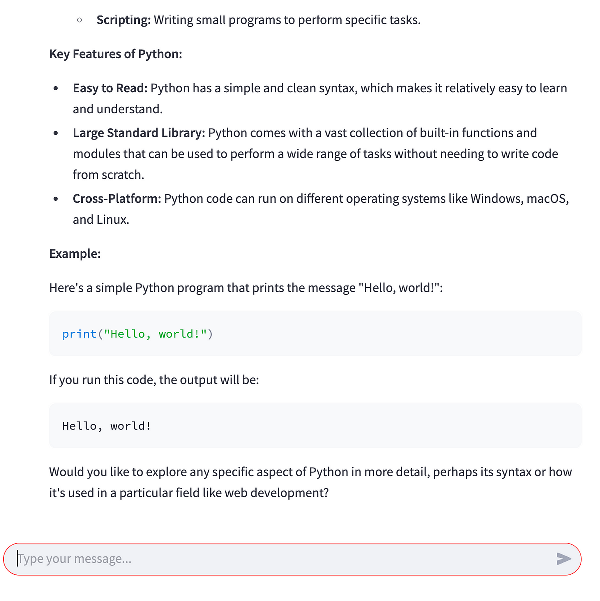This screenshot has height=601, width=600.
Task: Click the word "print" in the code
Action: [x=79, y=334]
